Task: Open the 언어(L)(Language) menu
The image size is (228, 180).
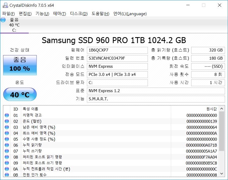Action: pos(130,14)
